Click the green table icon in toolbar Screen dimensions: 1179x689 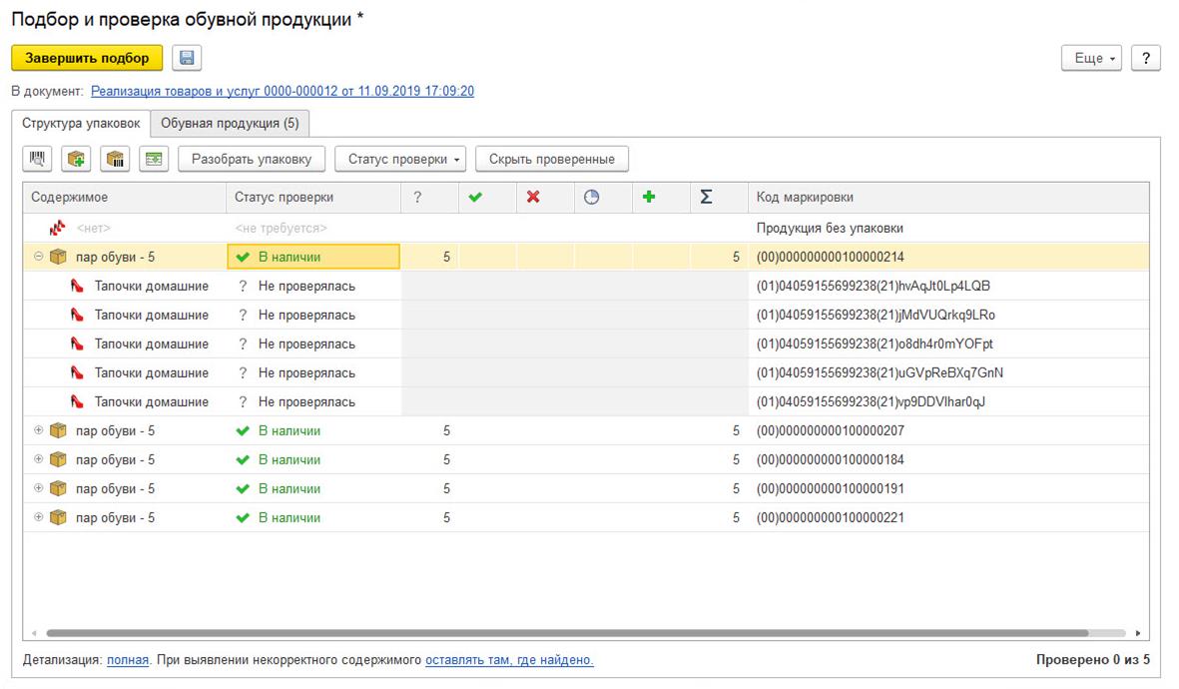click(154, 159)
